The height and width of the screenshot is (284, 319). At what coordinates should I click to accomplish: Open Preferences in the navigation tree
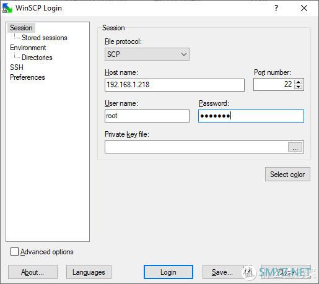coord(27,77)
